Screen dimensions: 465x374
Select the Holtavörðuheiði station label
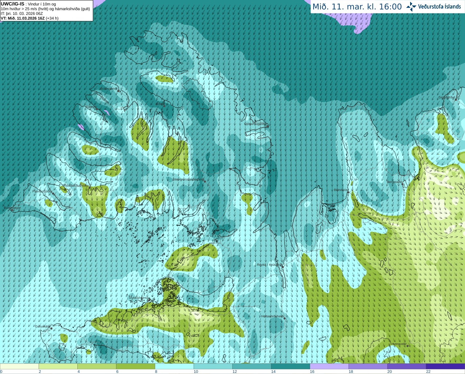[x=272, y=316]
